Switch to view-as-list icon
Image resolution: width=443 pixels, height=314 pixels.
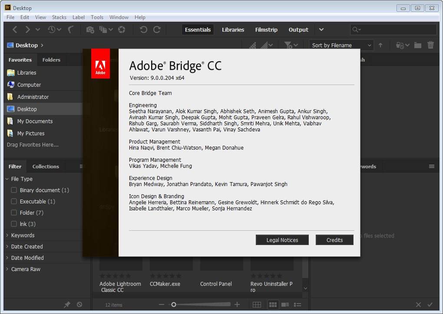click(x=298, y=305)
